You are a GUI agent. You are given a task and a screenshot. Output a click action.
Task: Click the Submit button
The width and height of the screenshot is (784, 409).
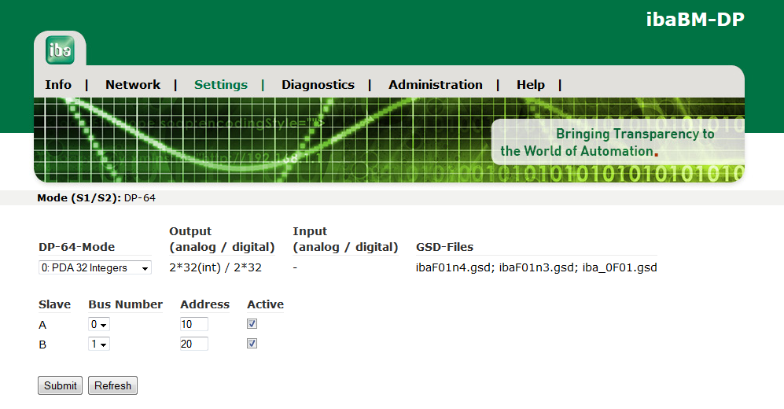[60, 385]
